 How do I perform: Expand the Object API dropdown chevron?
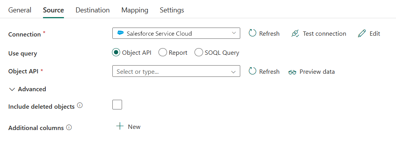tap(234, 72)
